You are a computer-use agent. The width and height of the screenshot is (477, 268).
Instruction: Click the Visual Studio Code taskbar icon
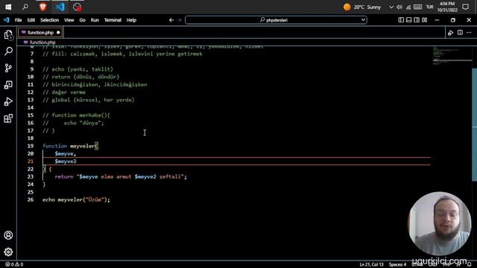[60, 7]
